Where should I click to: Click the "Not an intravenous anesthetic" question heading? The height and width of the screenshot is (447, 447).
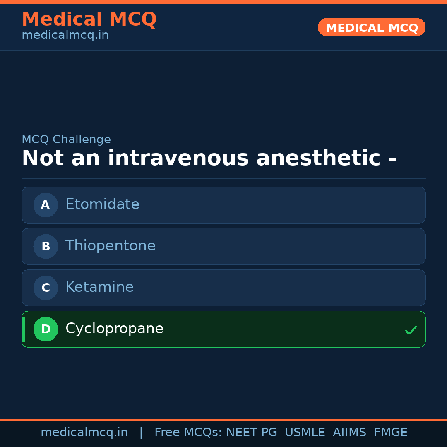tap(209, 159)
